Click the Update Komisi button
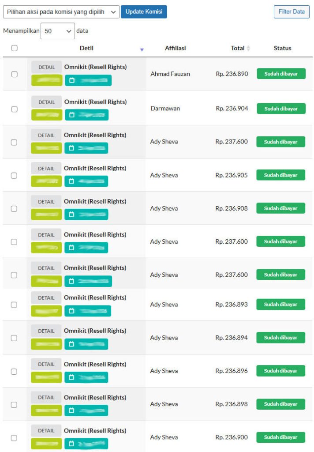The height and width of the screenshot is (452, 314). coord(144,12)
